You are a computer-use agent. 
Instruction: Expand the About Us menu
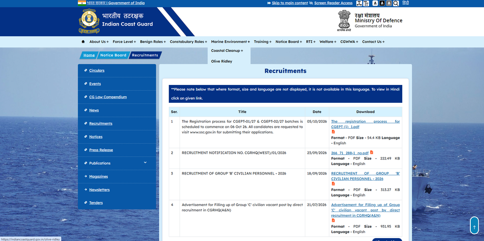click(x=99, y=42)
